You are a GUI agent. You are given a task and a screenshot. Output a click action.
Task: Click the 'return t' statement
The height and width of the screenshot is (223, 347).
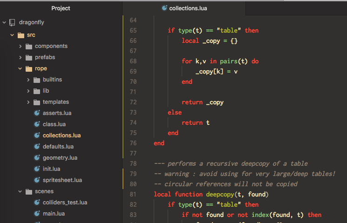tap(196, 123)
